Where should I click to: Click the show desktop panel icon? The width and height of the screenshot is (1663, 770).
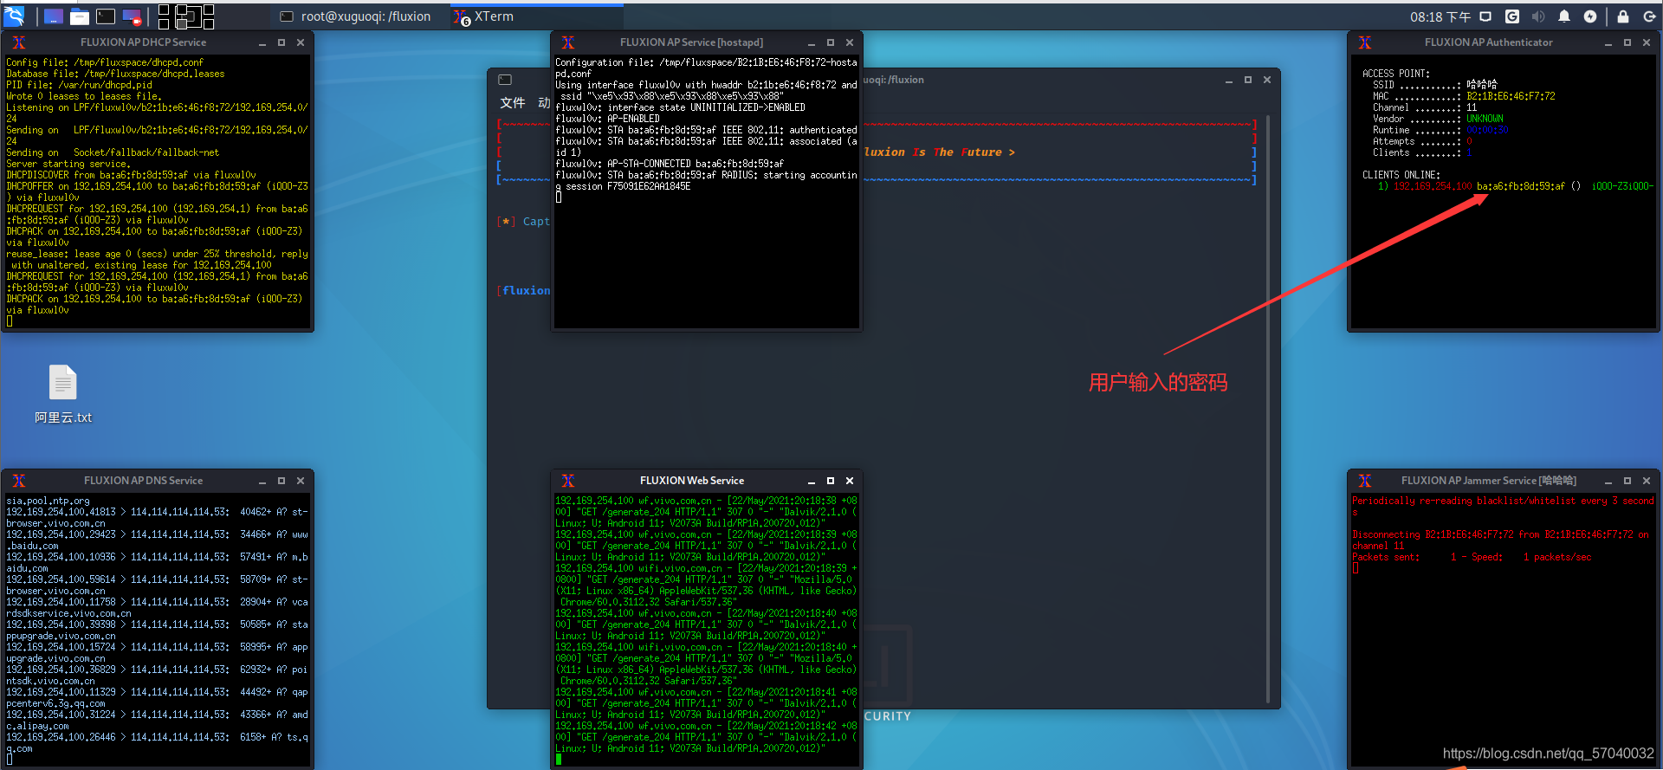[x=53, y=16]
